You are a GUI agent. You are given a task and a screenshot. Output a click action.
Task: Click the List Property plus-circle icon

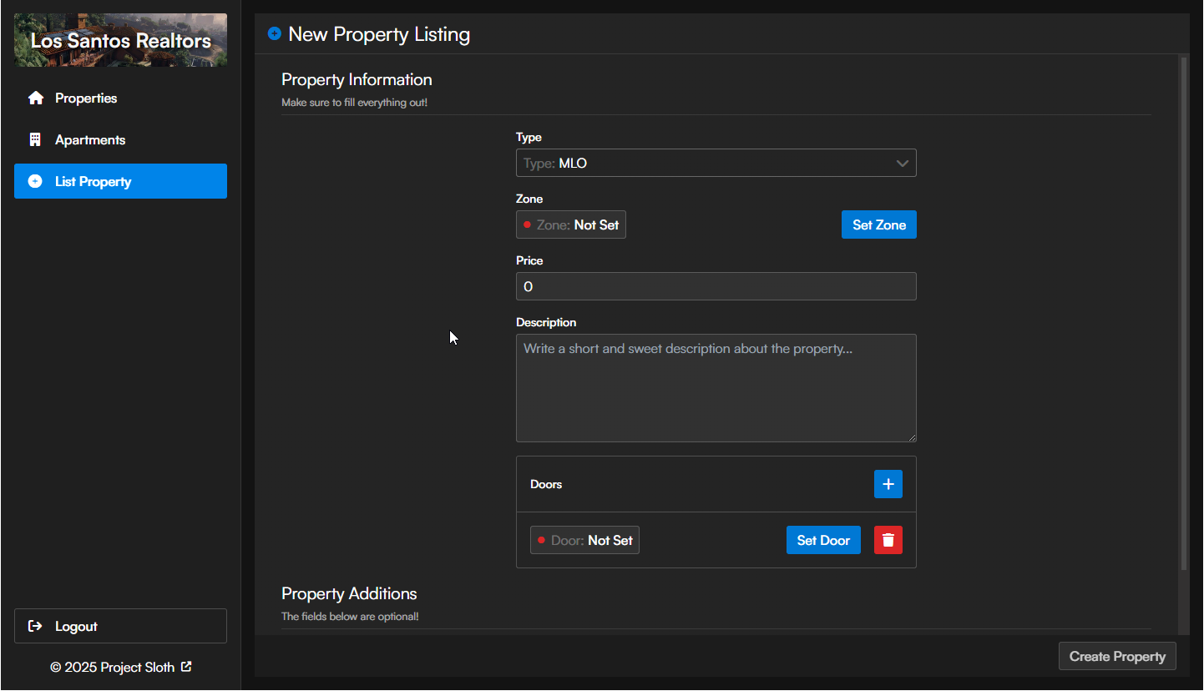(x=35, y=181)
